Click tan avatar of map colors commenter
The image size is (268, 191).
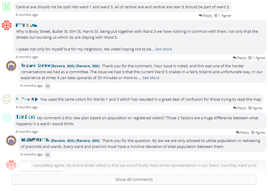[6, 99]
